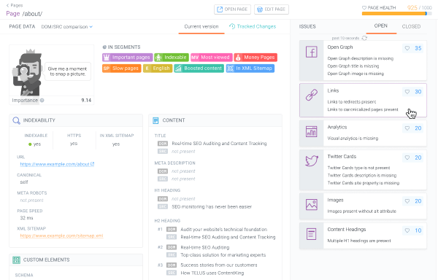Click the Links chain icon
Viewport: 438px width, 280px height.
click(312, 95)
